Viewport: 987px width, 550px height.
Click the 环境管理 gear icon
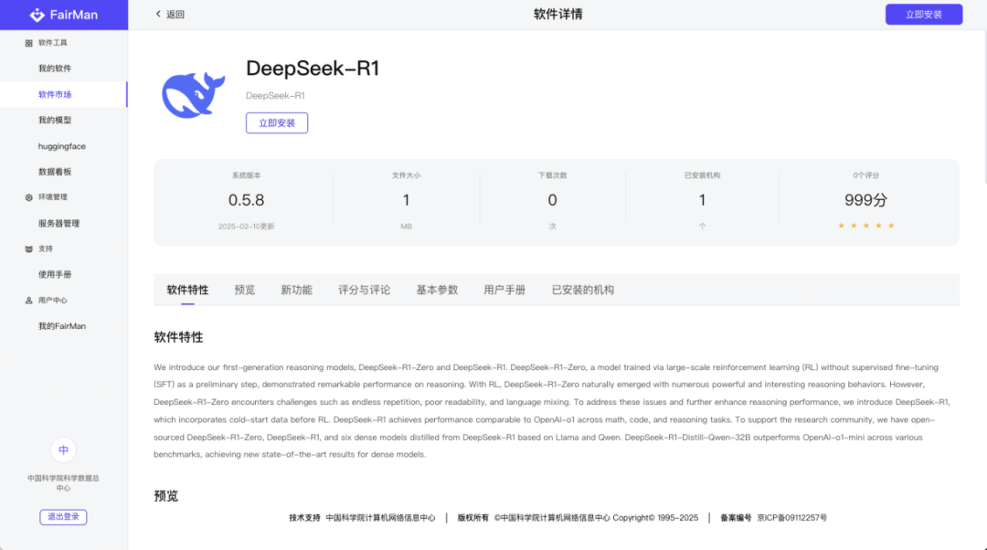click(x=28, y=197)
